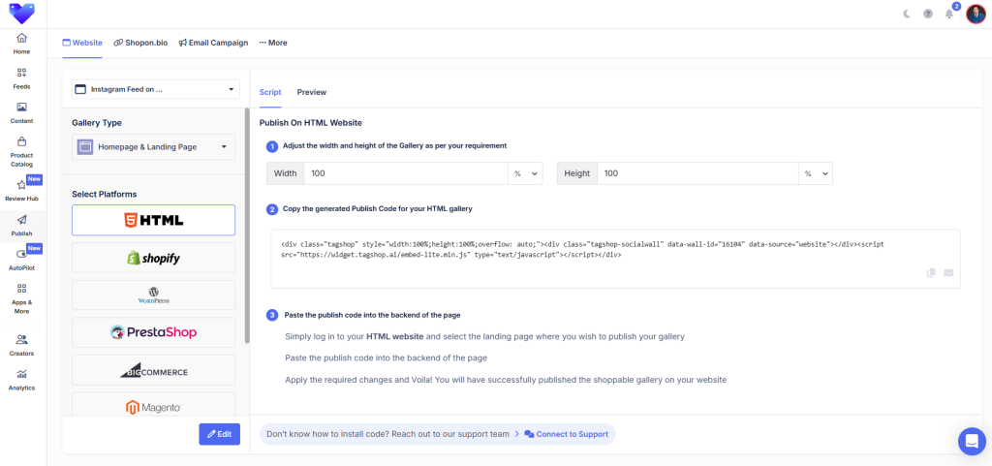
Task: Select the BigCommerce platform
Action: tap(154, 370)
